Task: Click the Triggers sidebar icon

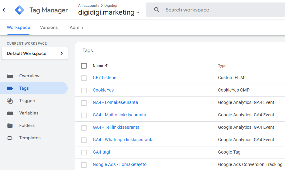Action: (10, 101)
